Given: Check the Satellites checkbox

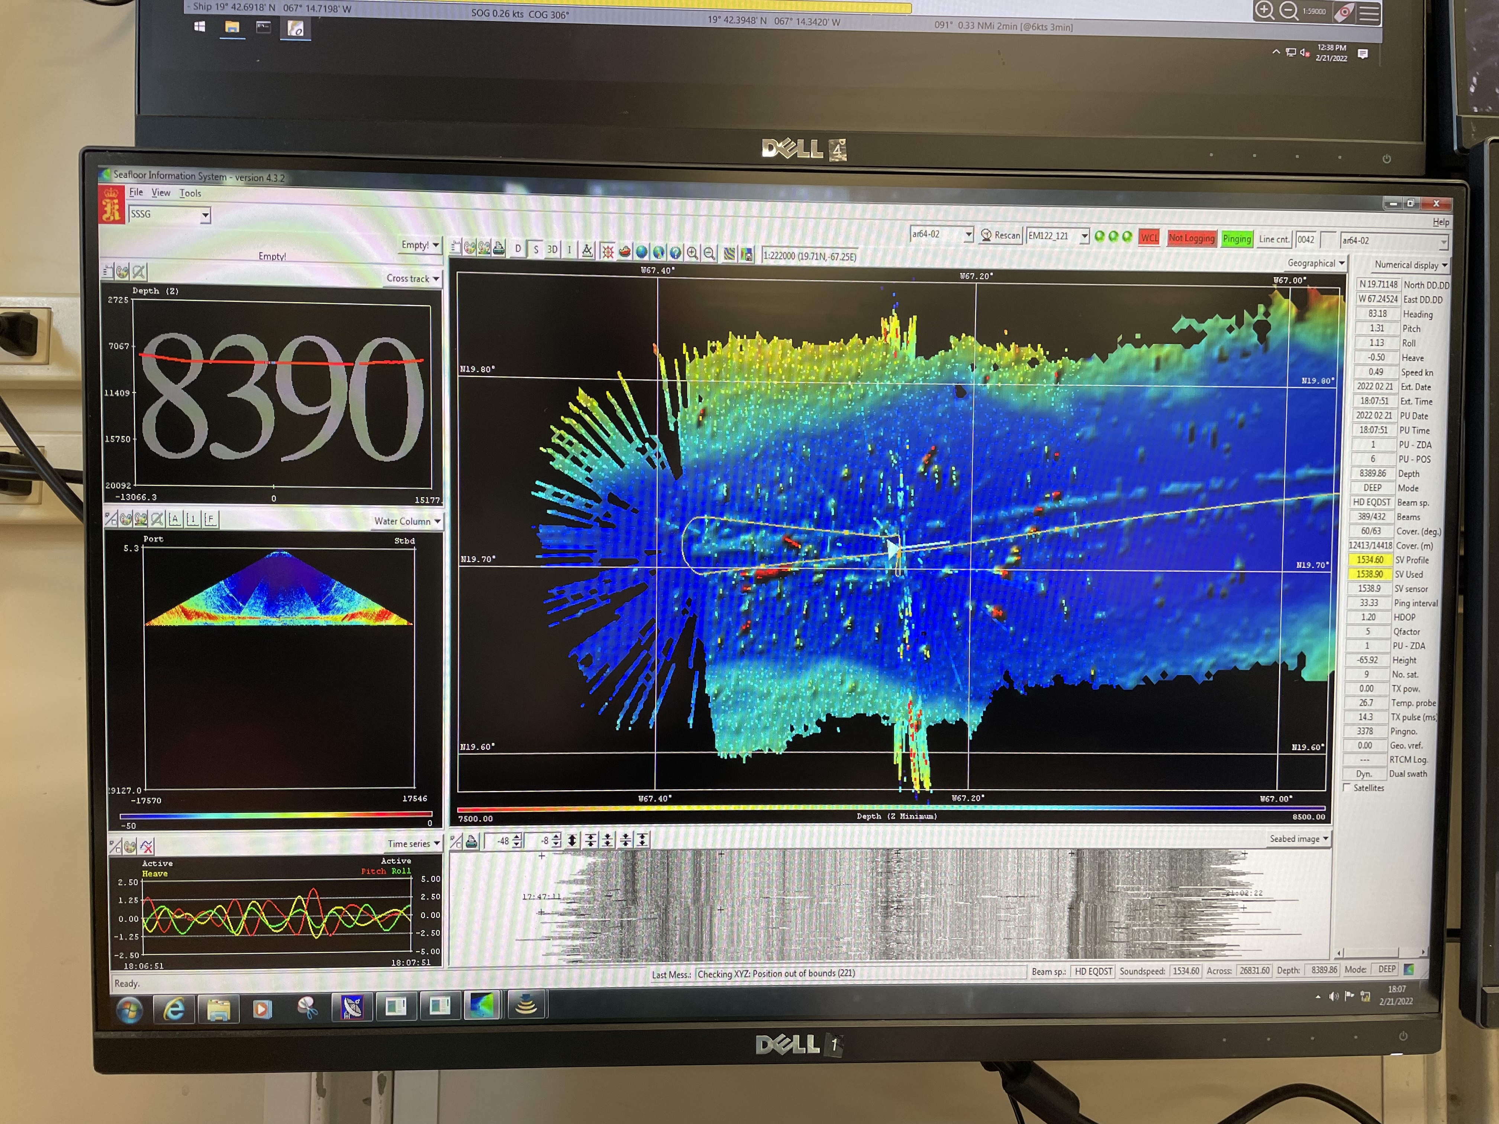Looking at the screenshot, I should point(1347,787).
